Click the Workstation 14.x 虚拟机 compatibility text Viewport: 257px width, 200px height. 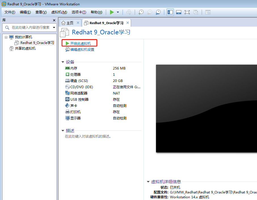(x=189, y=197)
